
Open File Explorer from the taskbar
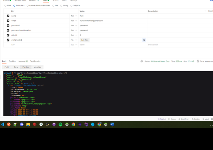28,124
